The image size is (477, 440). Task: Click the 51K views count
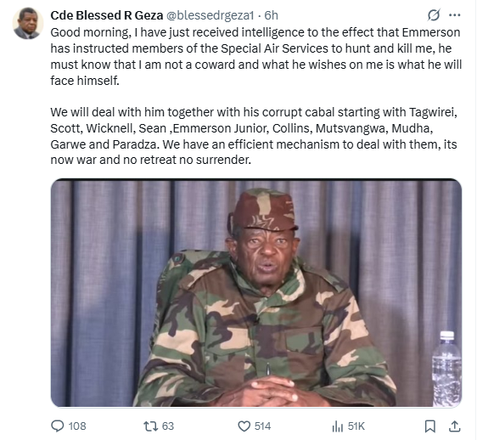point(356,426)
